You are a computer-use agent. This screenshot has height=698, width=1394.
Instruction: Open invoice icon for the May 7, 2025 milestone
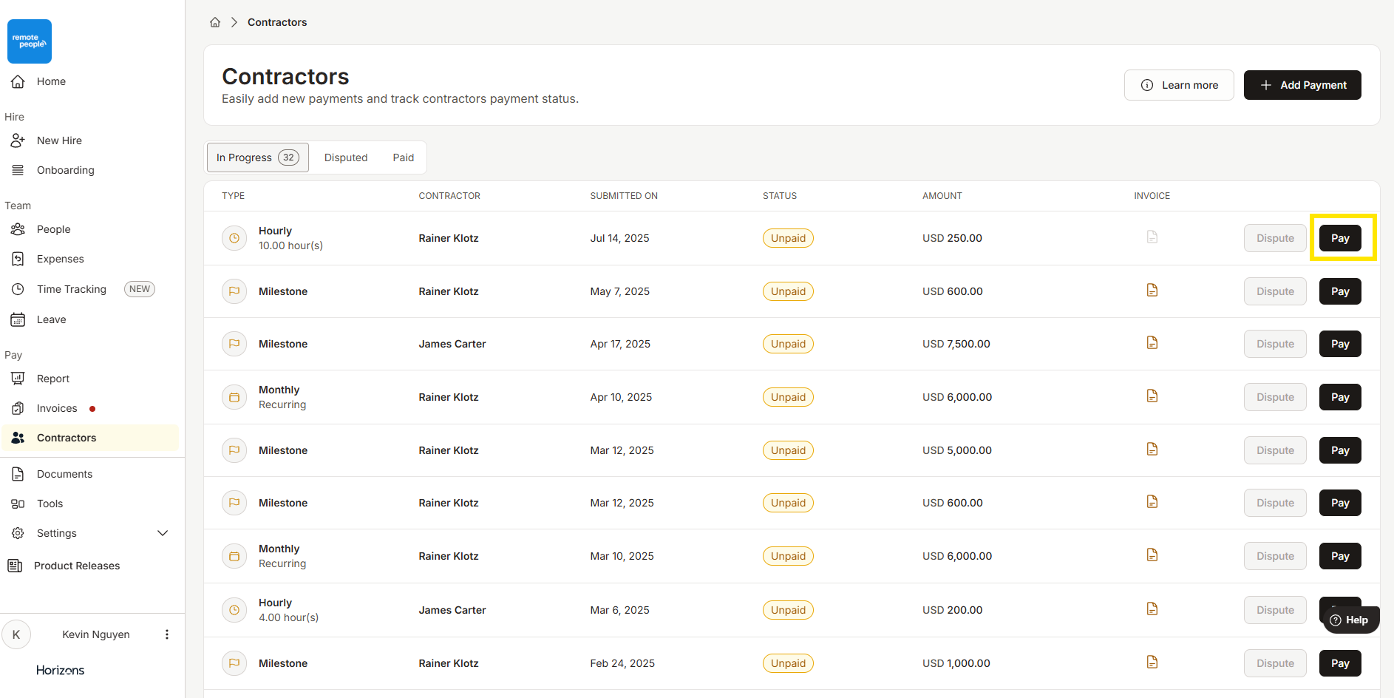click(x=1152, y=291)
